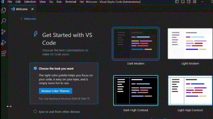The width and height of the screenshot is (213, 119).
Task: Open the Go menu
Action: coord(51,2)
